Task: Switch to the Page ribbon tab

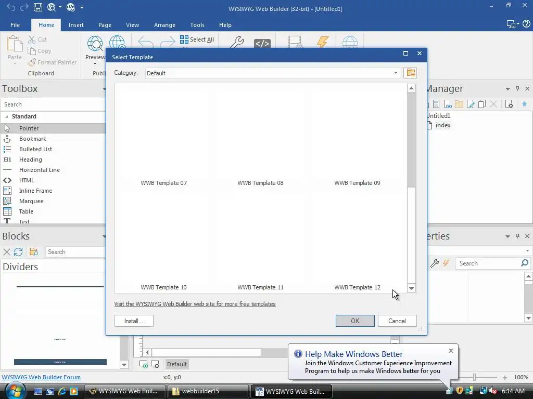Action: [105, 25]
